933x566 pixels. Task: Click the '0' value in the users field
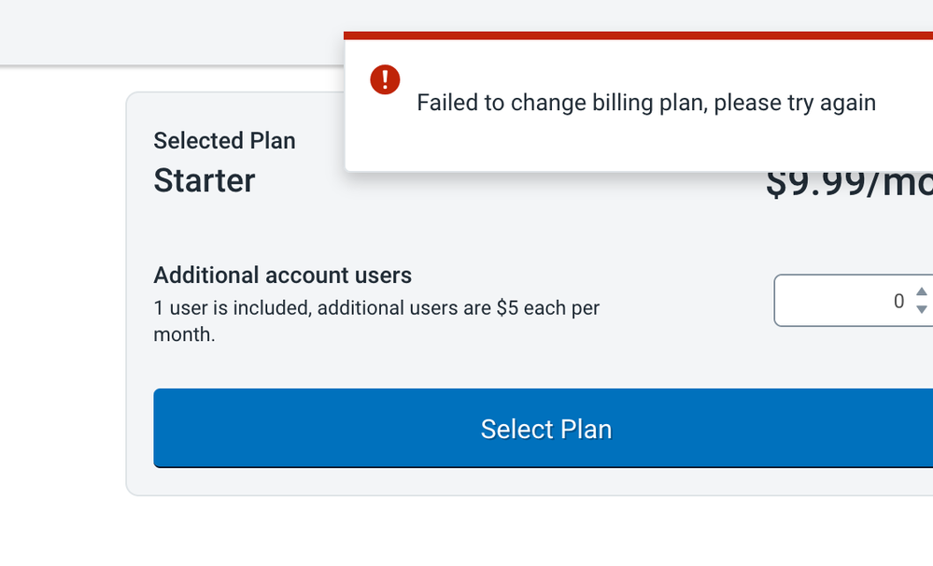coord(898,301)
